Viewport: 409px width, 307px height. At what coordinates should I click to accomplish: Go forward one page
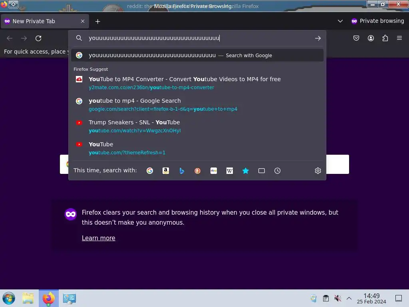pyautogui.click(x=24, y=38)
